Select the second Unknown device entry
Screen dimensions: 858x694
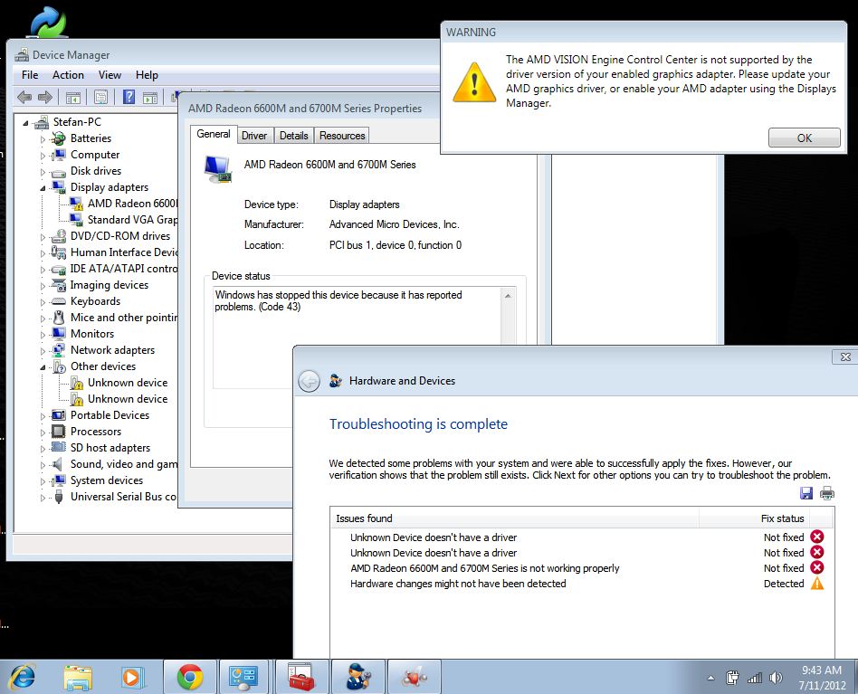click(128, 399)
